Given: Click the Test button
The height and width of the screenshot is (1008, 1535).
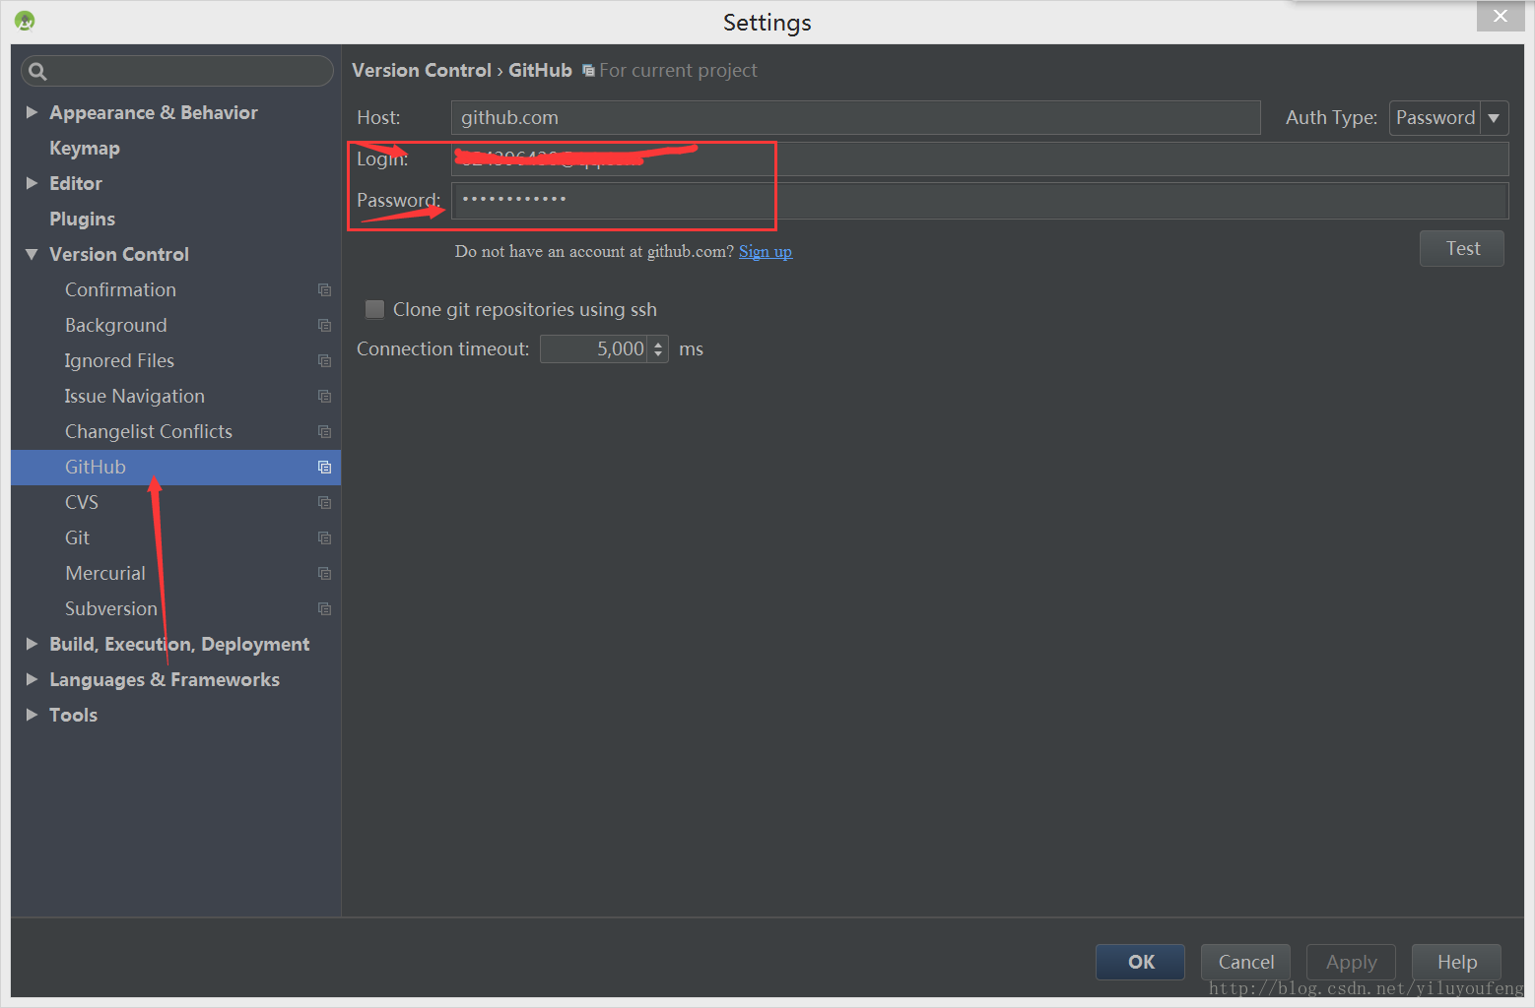Looking at the screenshot, I should (x=1462, y=248).
